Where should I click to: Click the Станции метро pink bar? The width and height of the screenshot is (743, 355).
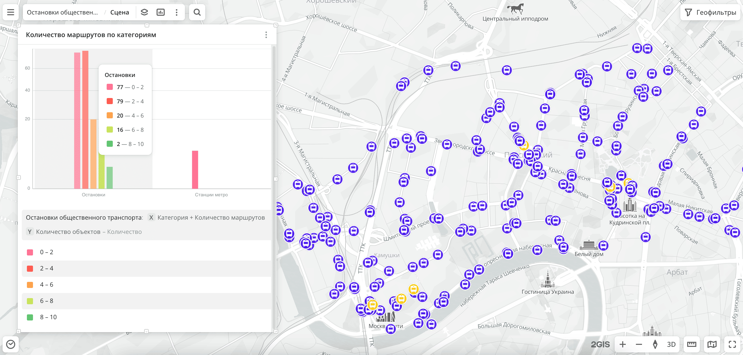pos(195,169)
